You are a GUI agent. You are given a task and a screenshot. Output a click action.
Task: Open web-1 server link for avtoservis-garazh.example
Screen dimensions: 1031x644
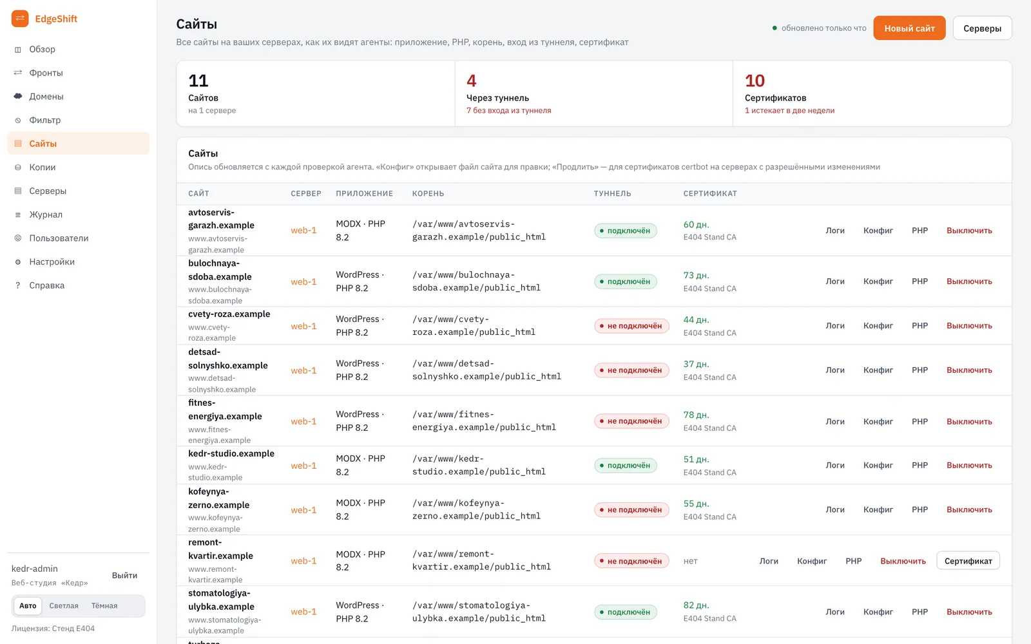coord(304,231)
